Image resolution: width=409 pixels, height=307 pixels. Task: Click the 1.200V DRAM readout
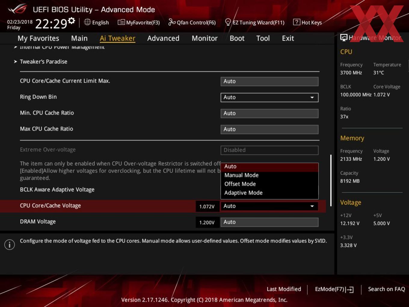207,222
